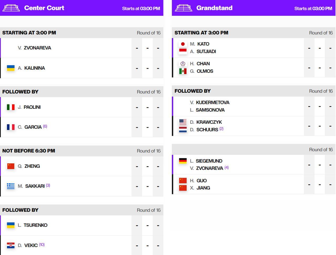The image size is (336, 255).
Task: Click the Center Court tennis court icon
Action: (11, 8)
